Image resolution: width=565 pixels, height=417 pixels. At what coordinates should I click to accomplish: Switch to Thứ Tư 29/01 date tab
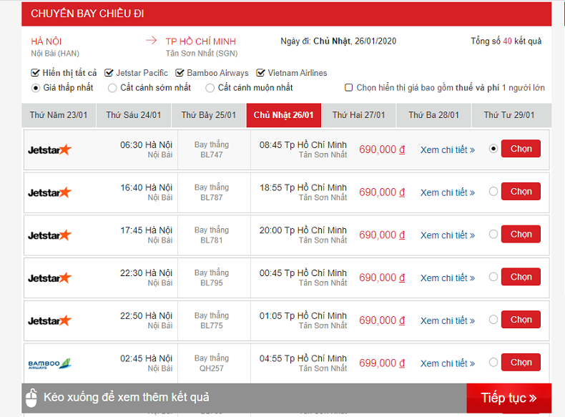pos(511,115)
